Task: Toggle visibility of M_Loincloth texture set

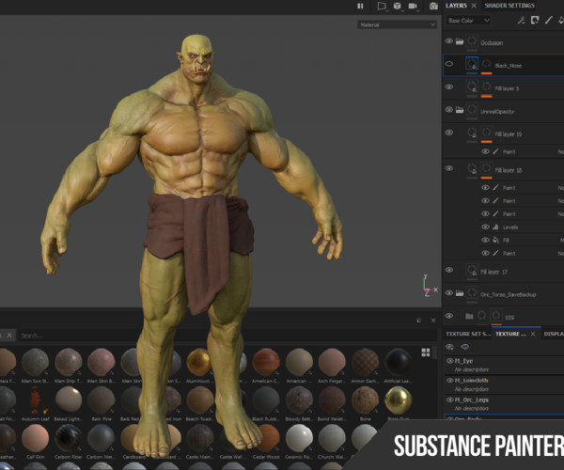Action: pyautogui.click(x=449, y=380)
